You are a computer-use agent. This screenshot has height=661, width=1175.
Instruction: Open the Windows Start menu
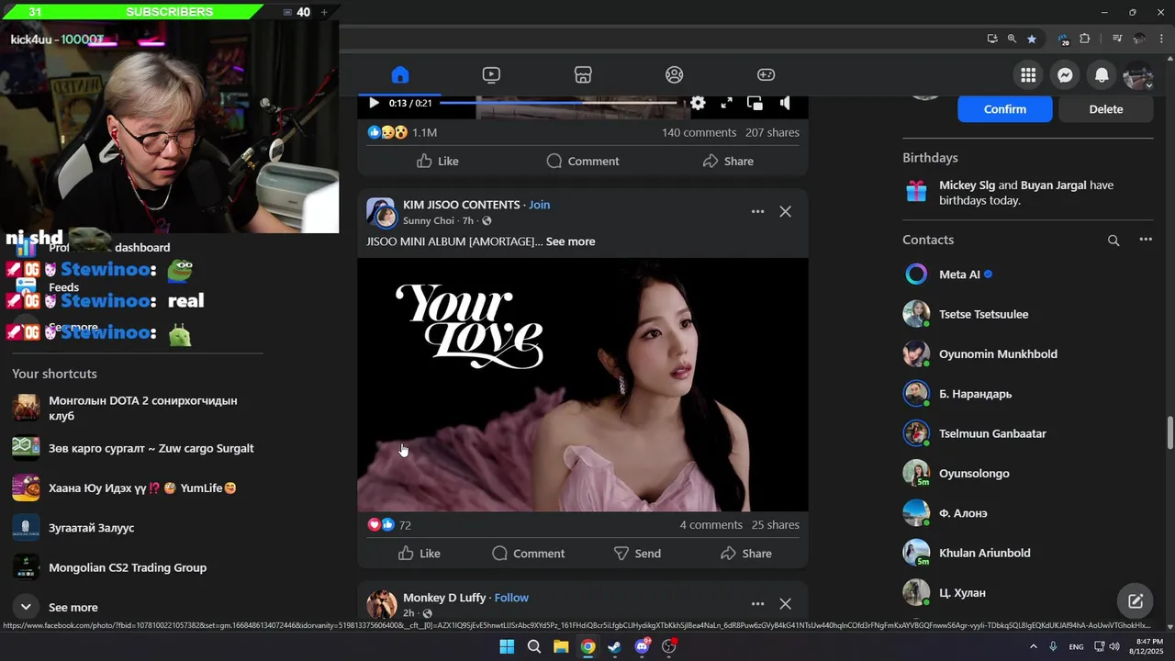pyautogui.click(x=507, y=646)
